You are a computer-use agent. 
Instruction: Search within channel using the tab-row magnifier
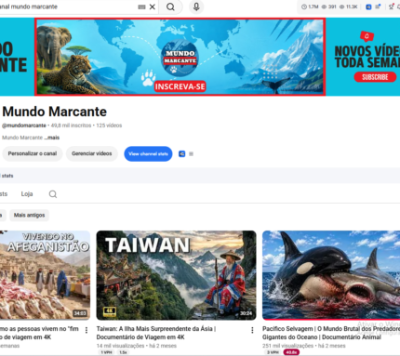(53, 194)
